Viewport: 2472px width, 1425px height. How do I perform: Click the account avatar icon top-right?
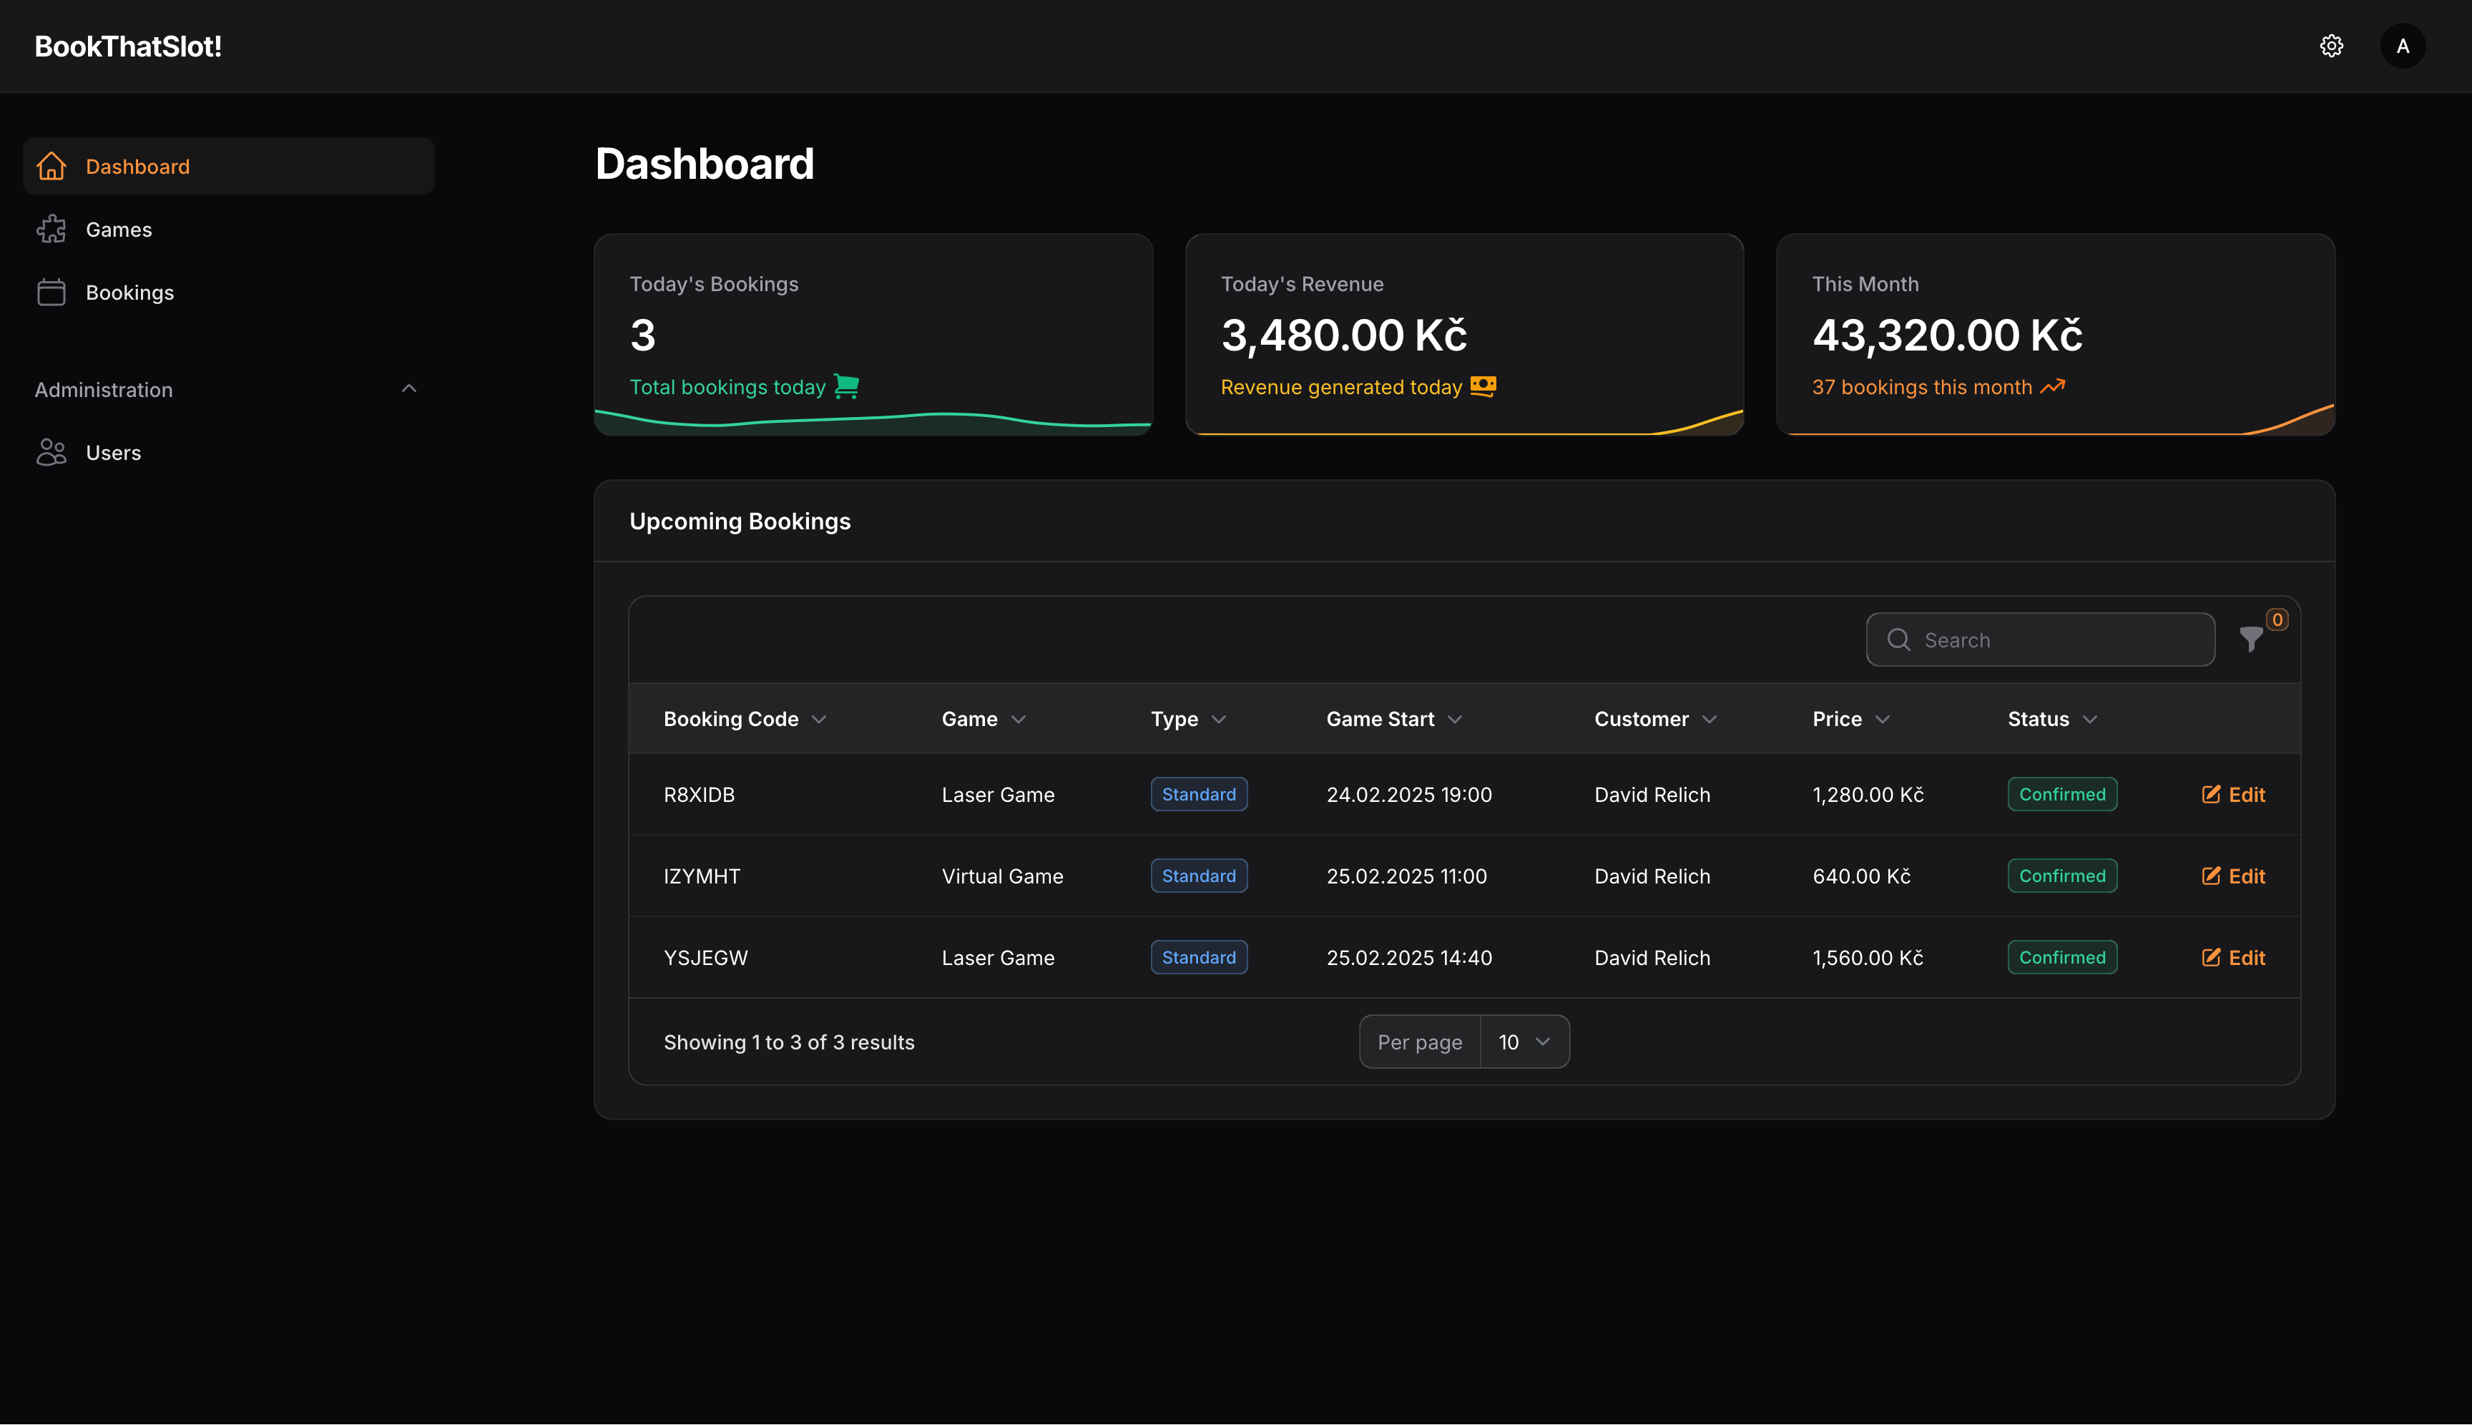click(2403, 46)
